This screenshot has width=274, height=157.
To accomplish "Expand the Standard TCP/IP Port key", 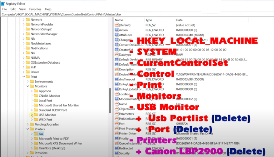I will (32, 110).
